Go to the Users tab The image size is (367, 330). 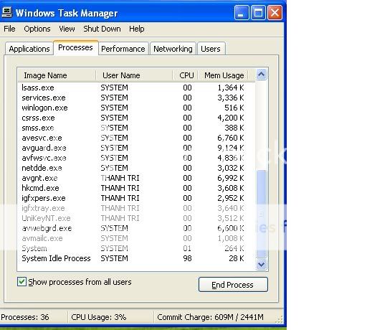[211, 49]
